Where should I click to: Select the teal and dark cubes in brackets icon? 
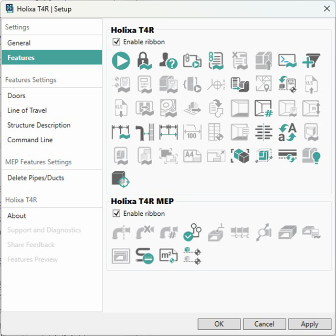(240, 156)
